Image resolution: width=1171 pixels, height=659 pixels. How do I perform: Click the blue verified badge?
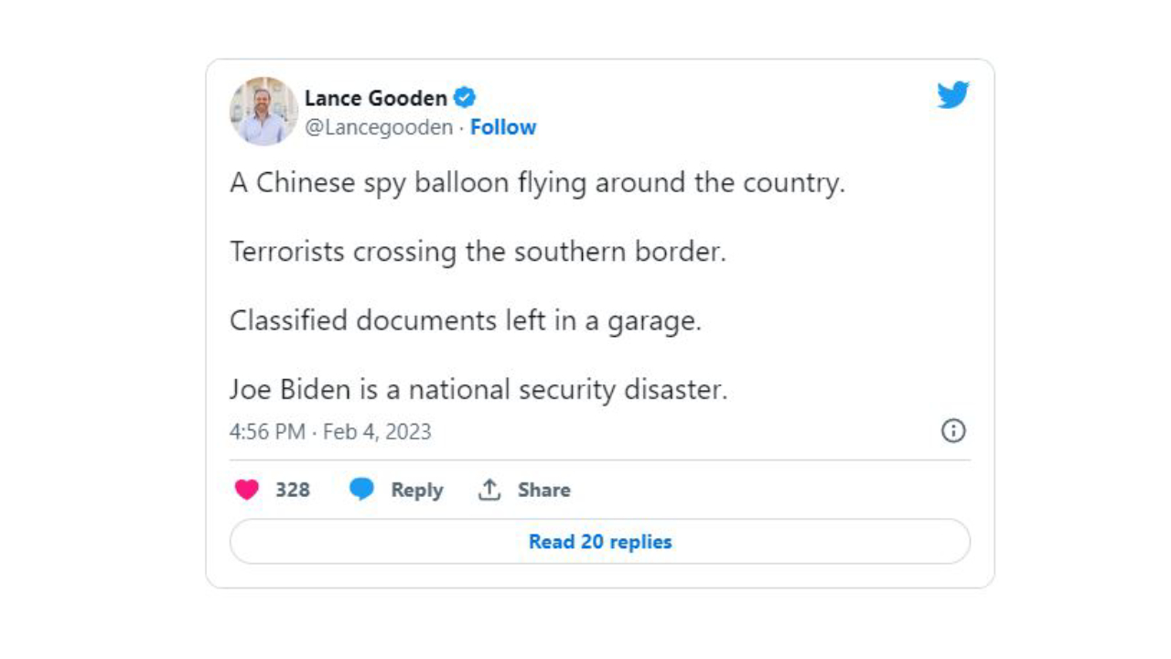(x=466, y=98)
